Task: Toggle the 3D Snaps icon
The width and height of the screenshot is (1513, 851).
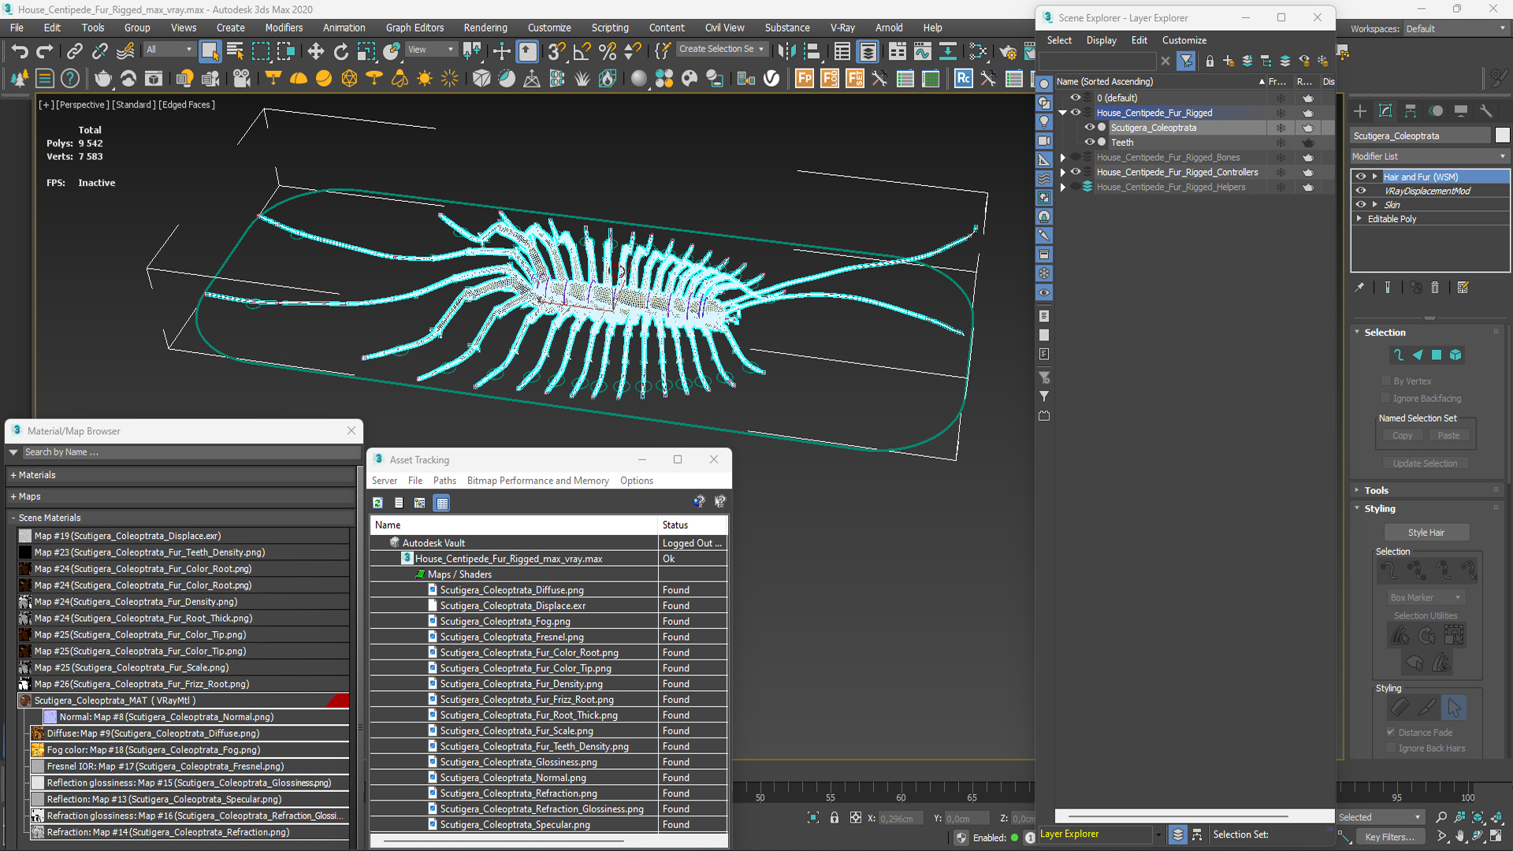Action: pyautogui.click(x=556, y=52)
